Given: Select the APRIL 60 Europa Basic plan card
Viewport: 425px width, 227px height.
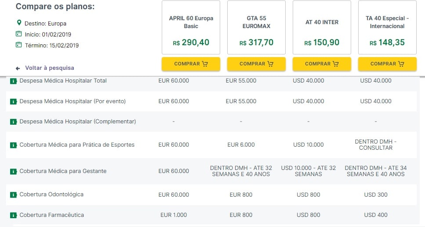Looking at the screenshot, I should (191, 27).
